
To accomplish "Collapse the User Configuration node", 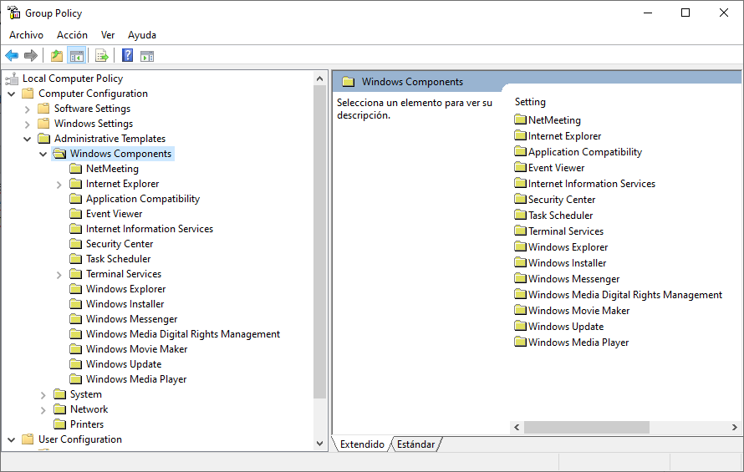I will click(x=12, y=439).
